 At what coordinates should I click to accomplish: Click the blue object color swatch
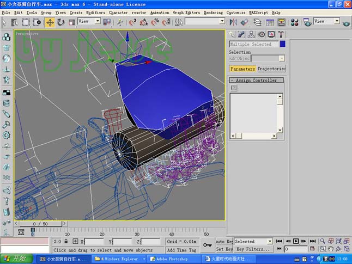point(283,44)
